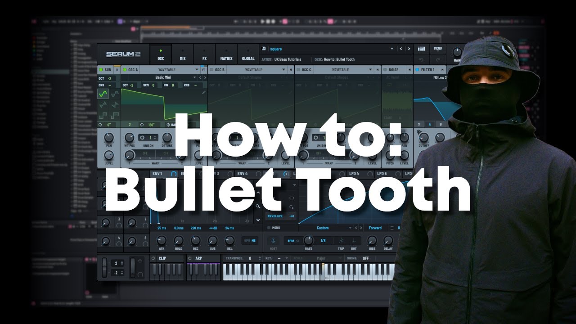Enable OSC C with its power toggle

pyautogui.click(x=298, y=70)
